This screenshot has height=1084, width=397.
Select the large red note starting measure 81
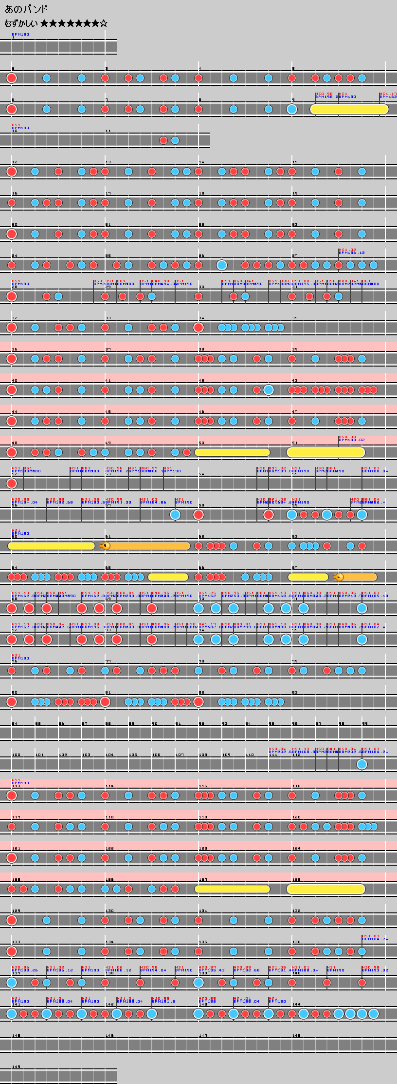pyautogui.click(x=105, y=702)
